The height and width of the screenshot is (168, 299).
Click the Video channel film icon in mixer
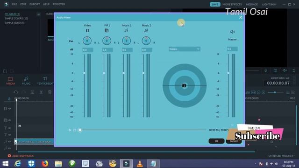(x=87, y=30)
